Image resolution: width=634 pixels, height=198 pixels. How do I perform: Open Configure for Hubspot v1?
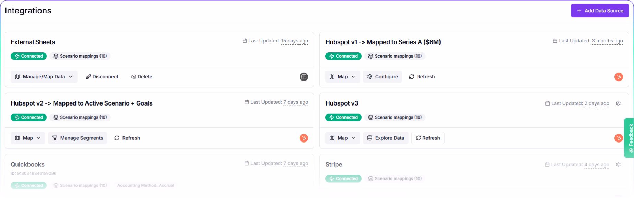click(383, 77)
